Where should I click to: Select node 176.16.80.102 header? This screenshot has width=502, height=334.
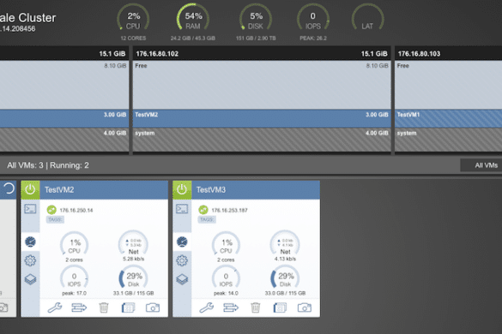click(x=262, y=54)
